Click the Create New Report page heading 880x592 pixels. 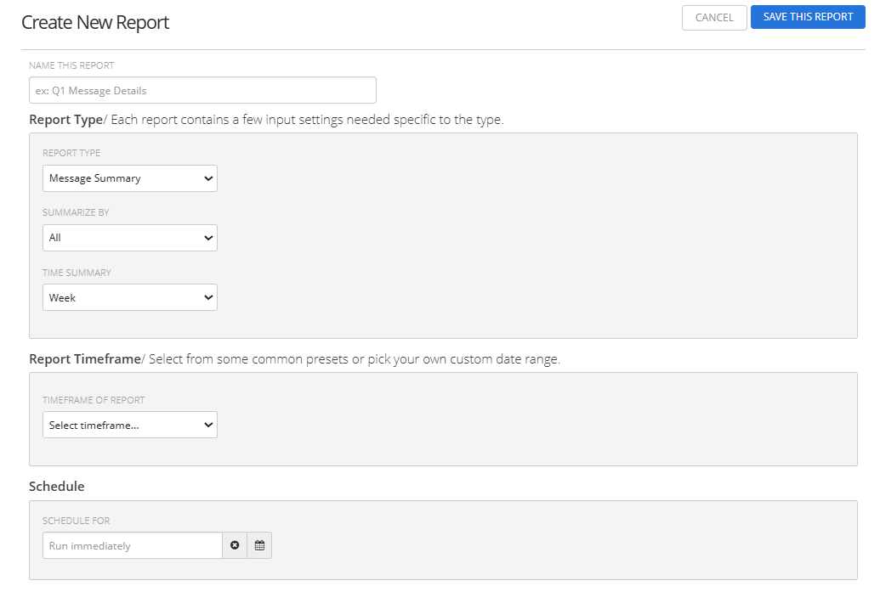click(95, 23)
